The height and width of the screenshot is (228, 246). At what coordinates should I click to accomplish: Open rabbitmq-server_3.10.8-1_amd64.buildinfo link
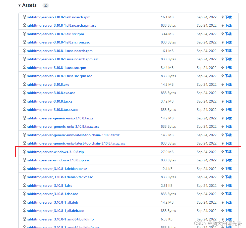[60, 219]
